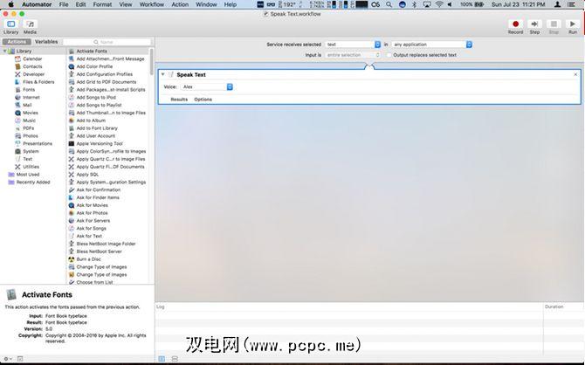Viewport: 585px width, 365px height.
Task: Click the Run workflow button
Action: 572,26
